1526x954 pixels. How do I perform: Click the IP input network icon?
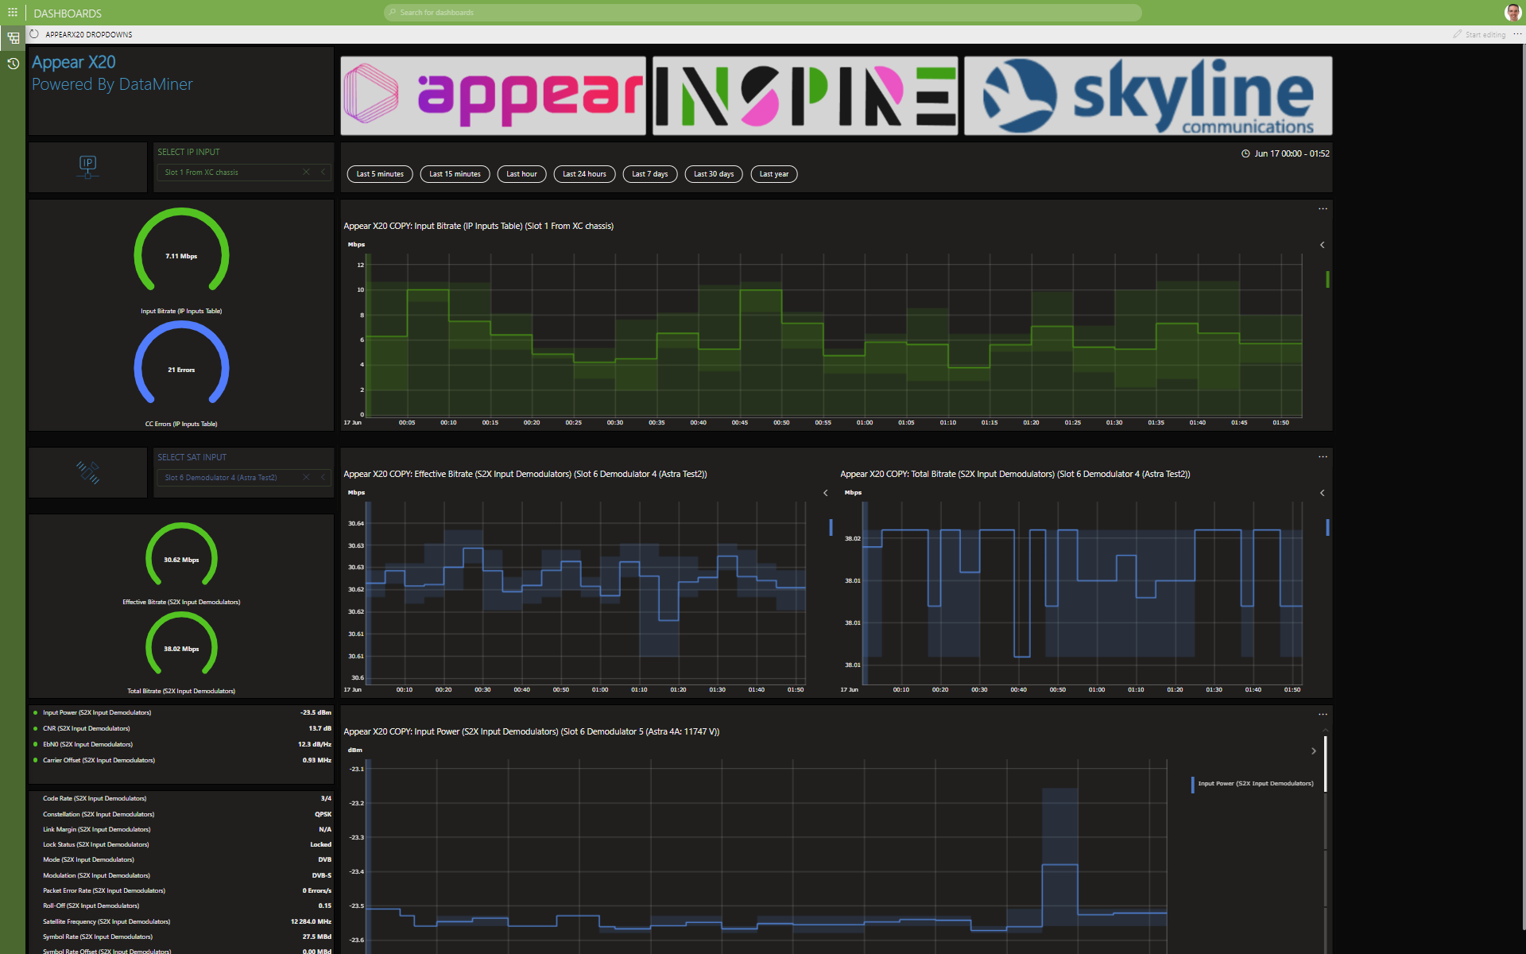click(x=87, y=166)
